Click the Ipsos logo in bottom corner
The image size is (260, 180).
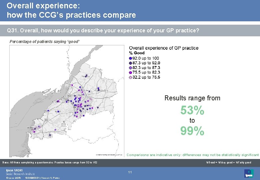(x=249, y=173)
